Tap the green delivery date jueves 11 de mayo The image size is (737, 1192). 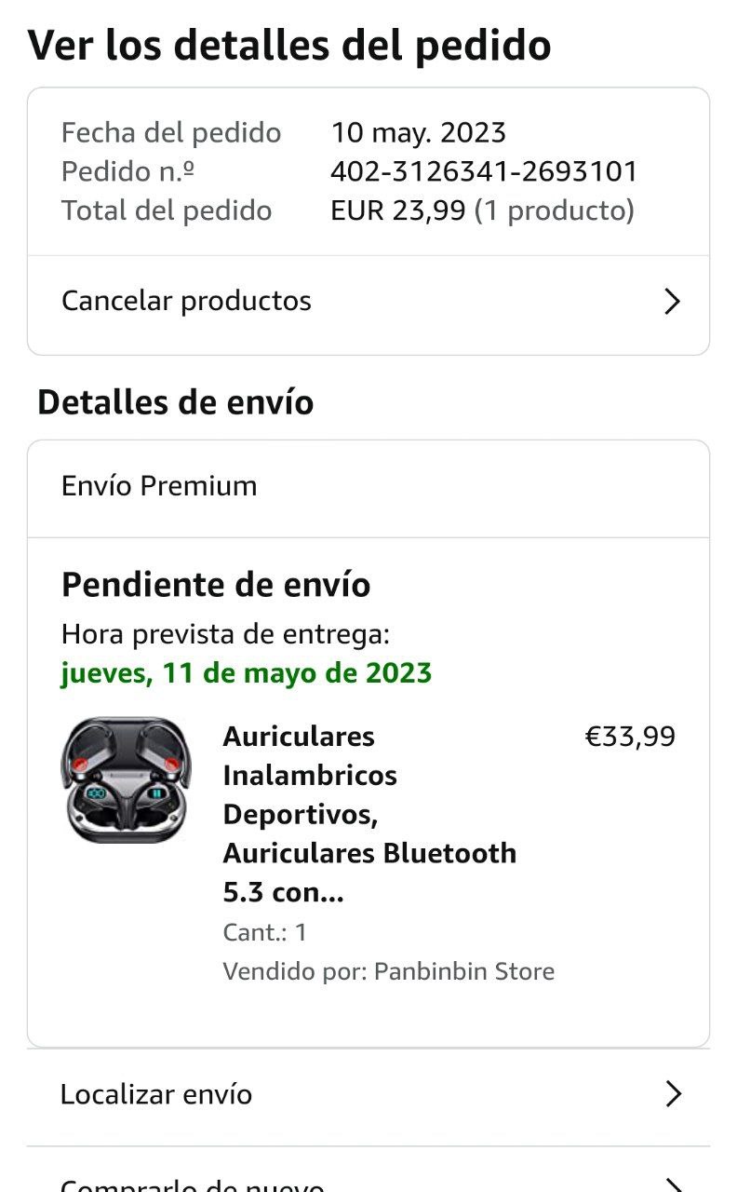pyautogui.click(x=247, y=672)
